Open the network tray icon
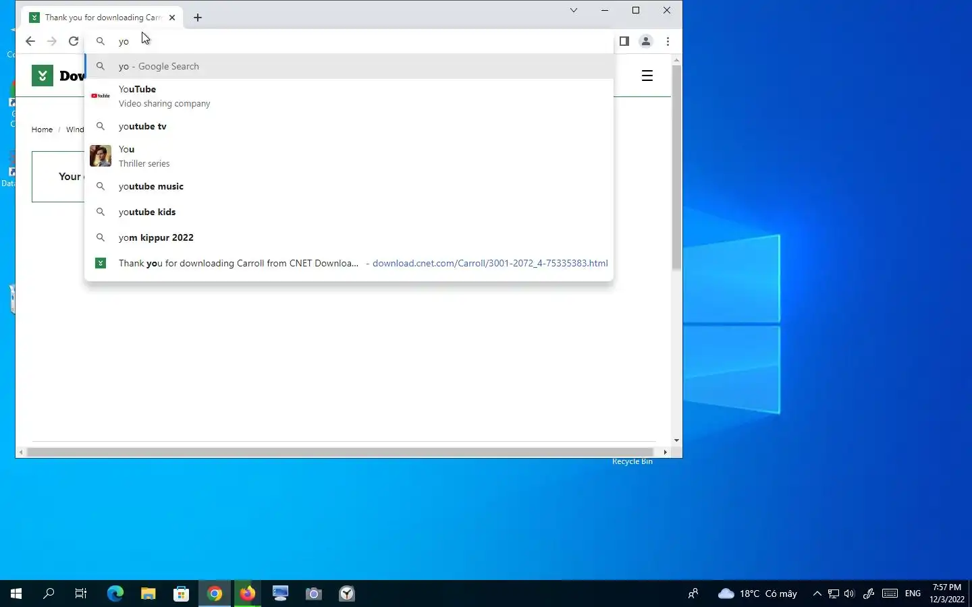 834,594
